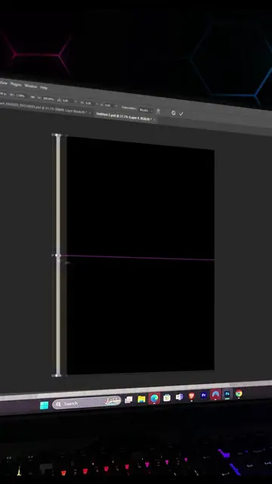Viewport: 272px width, 484px height.
Task: Open Google Chrome from the taskbar
Action: coord(239,393)
